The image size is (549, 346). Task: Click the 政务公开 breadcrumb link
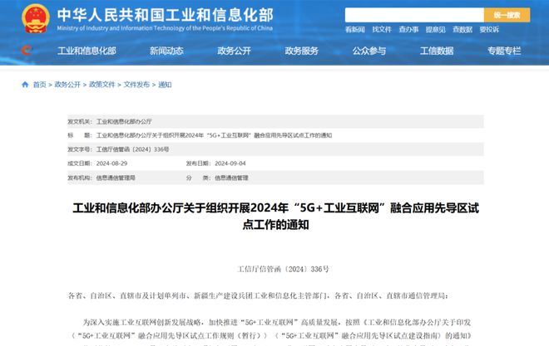[67, 85]
